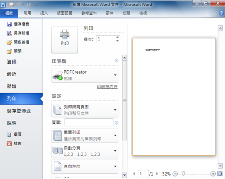Open the quick access toolbar customize arrow

36,5
